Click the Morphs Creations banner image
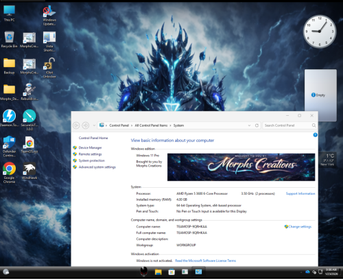The image size is (343, 279). [x=241, y=167]
